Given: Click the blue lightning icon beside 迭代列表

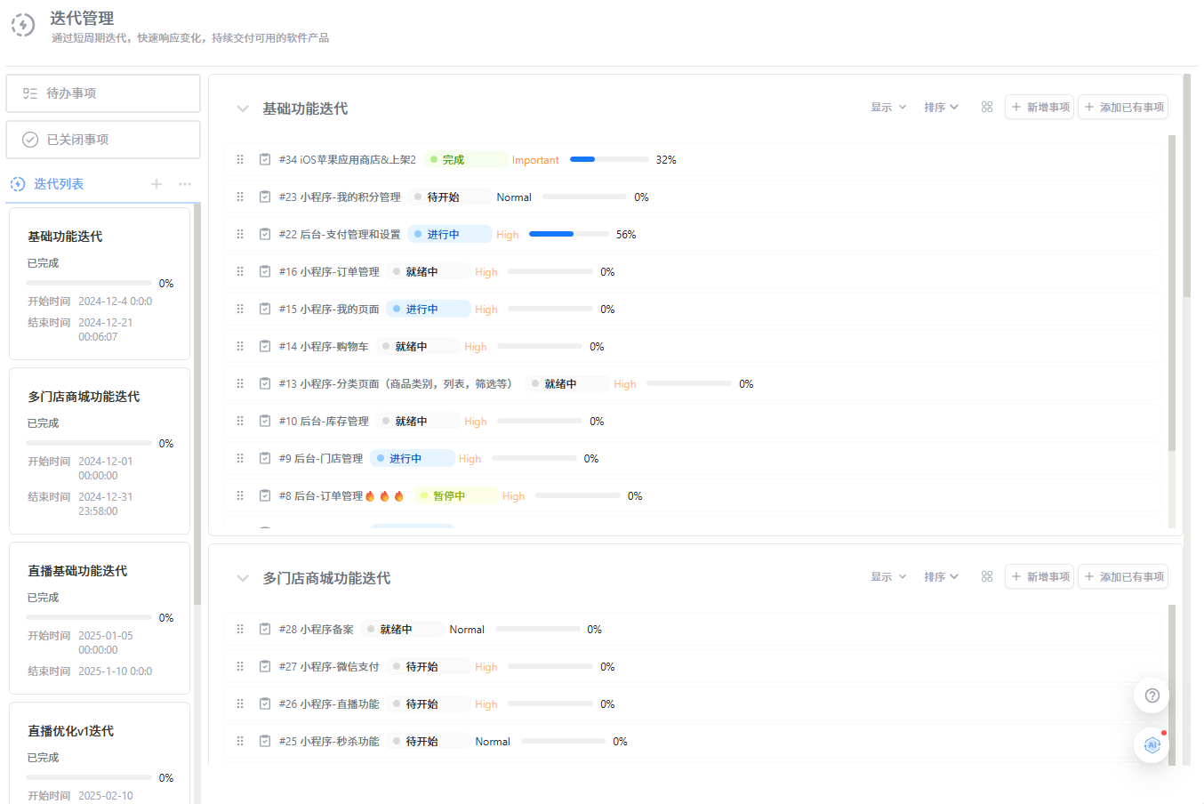Looking at the screenshot, I should 17,183.
